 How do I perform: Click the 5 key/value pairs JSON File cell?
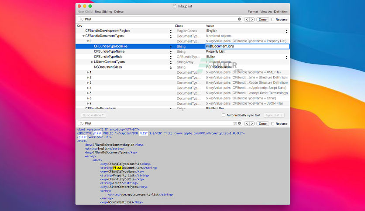coord(244,103)
